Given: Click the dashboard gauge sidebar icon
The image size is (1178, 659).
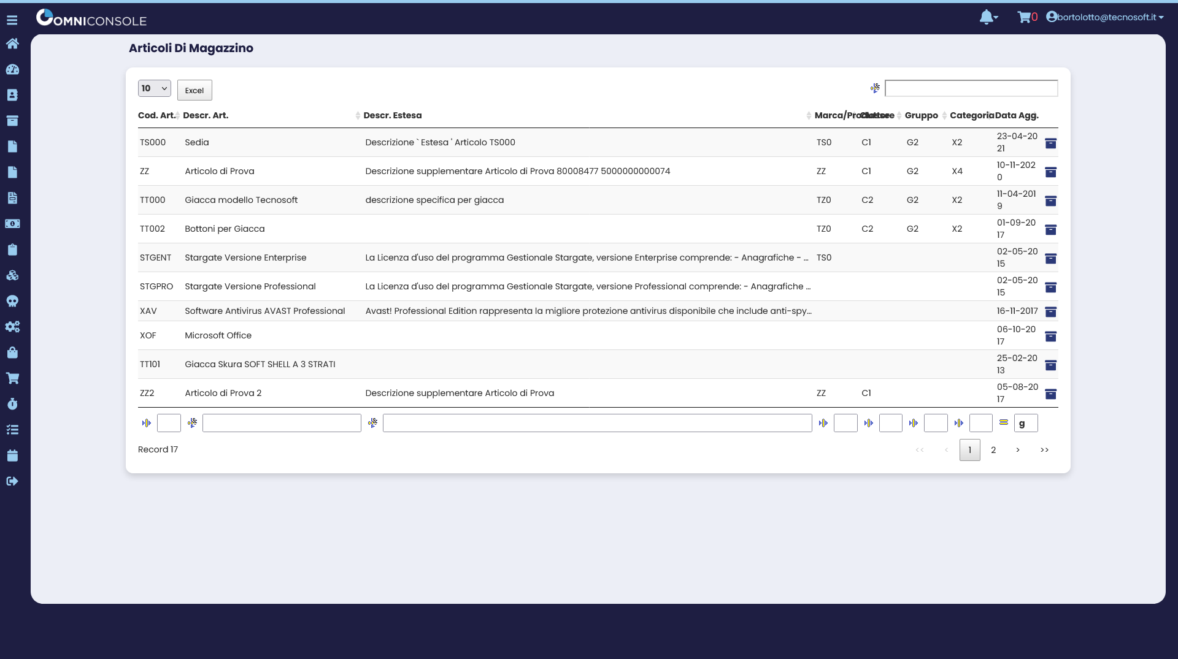Looking at the screenshot, I should point(12,69).
